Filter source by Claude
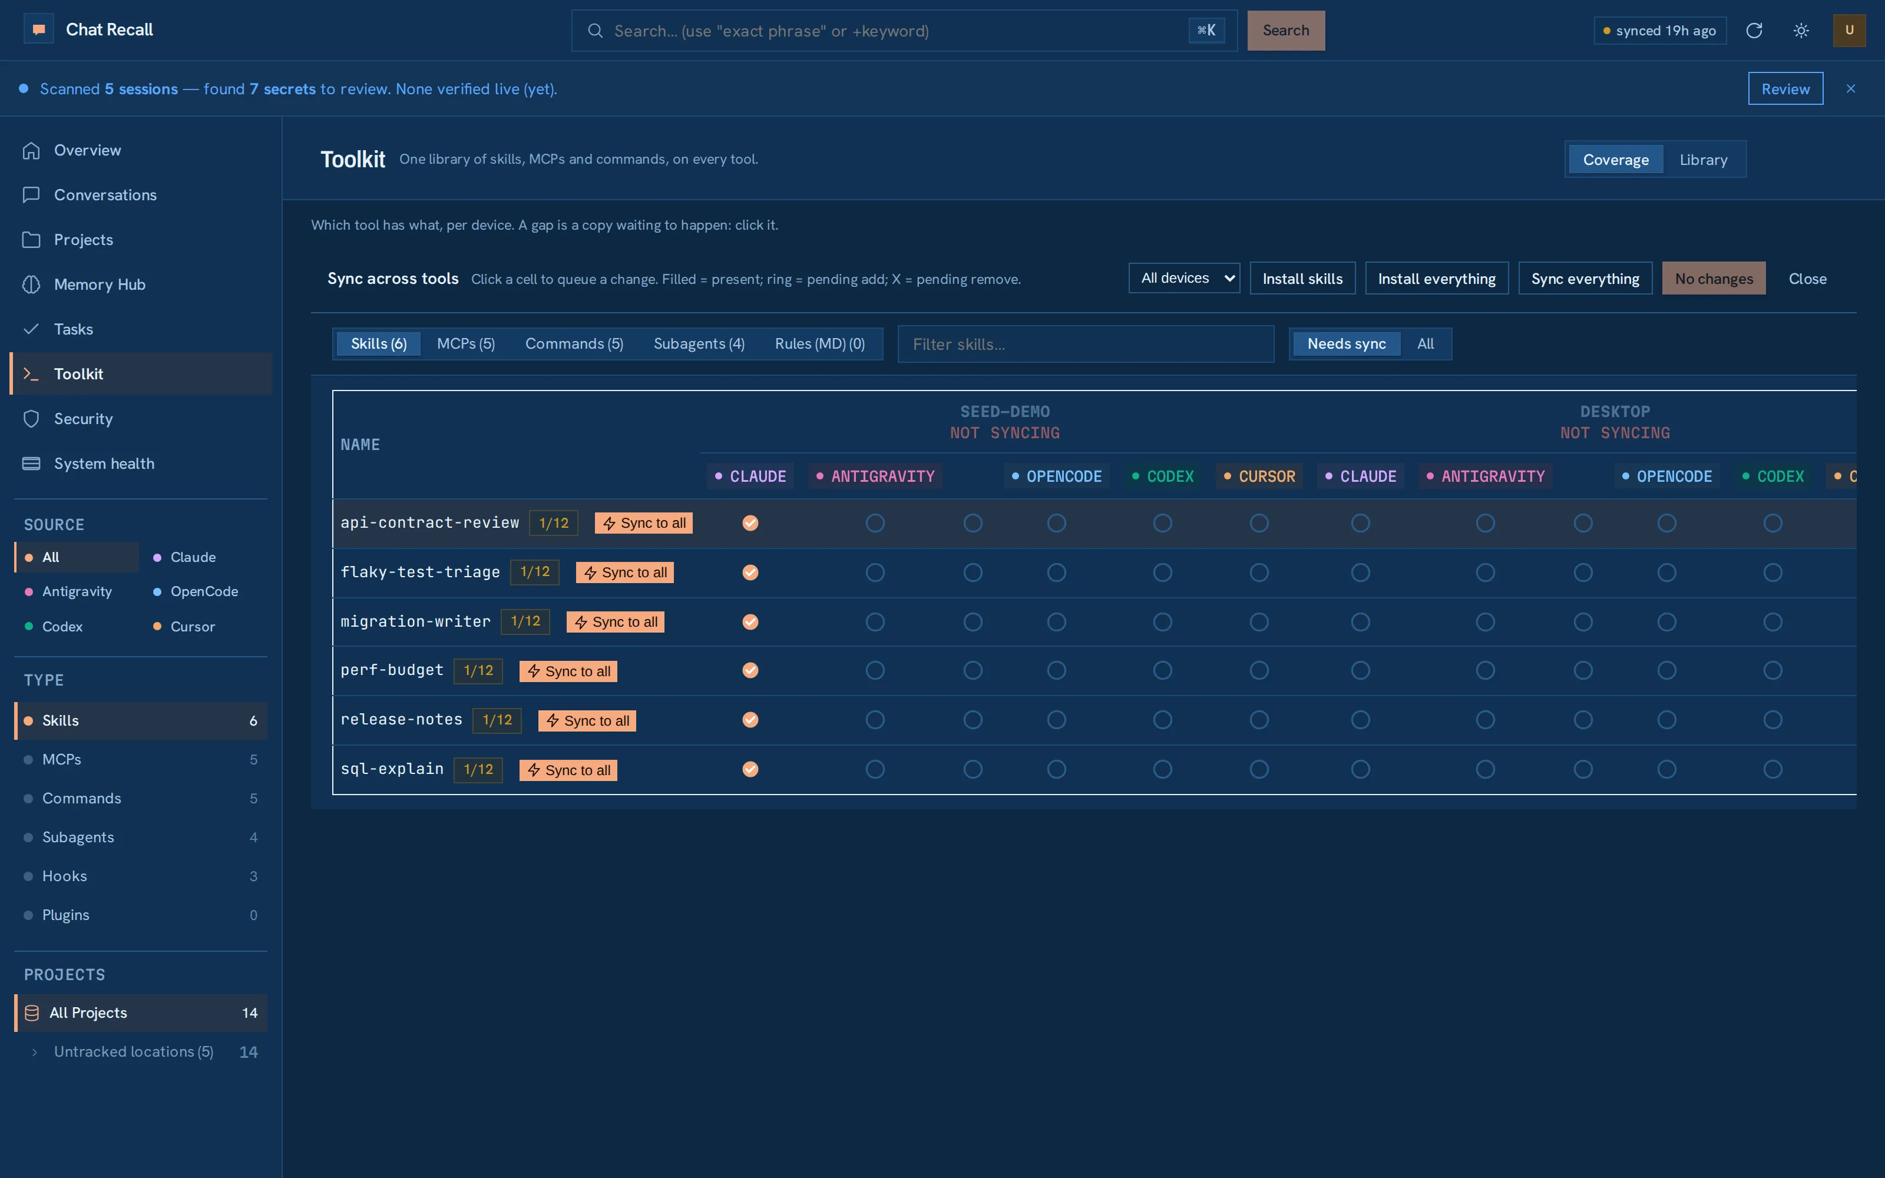Viewport: 1885px width, 1178px height. click(204, 557)
